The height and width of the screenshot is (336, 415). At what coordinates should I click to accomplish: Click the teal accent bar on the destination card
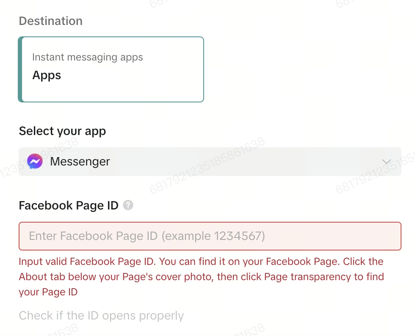click(x=20, y=69)
